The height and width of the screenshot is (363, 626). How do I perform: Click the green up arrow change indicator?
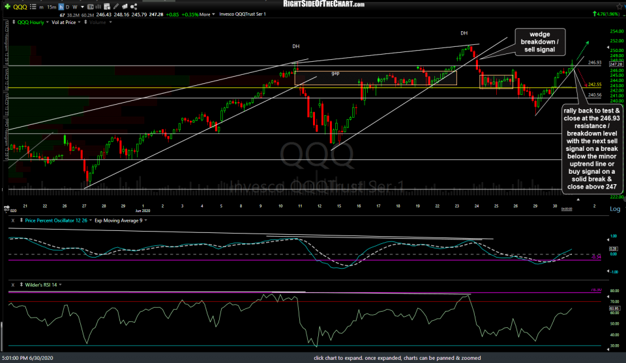[x=595, y=14]
